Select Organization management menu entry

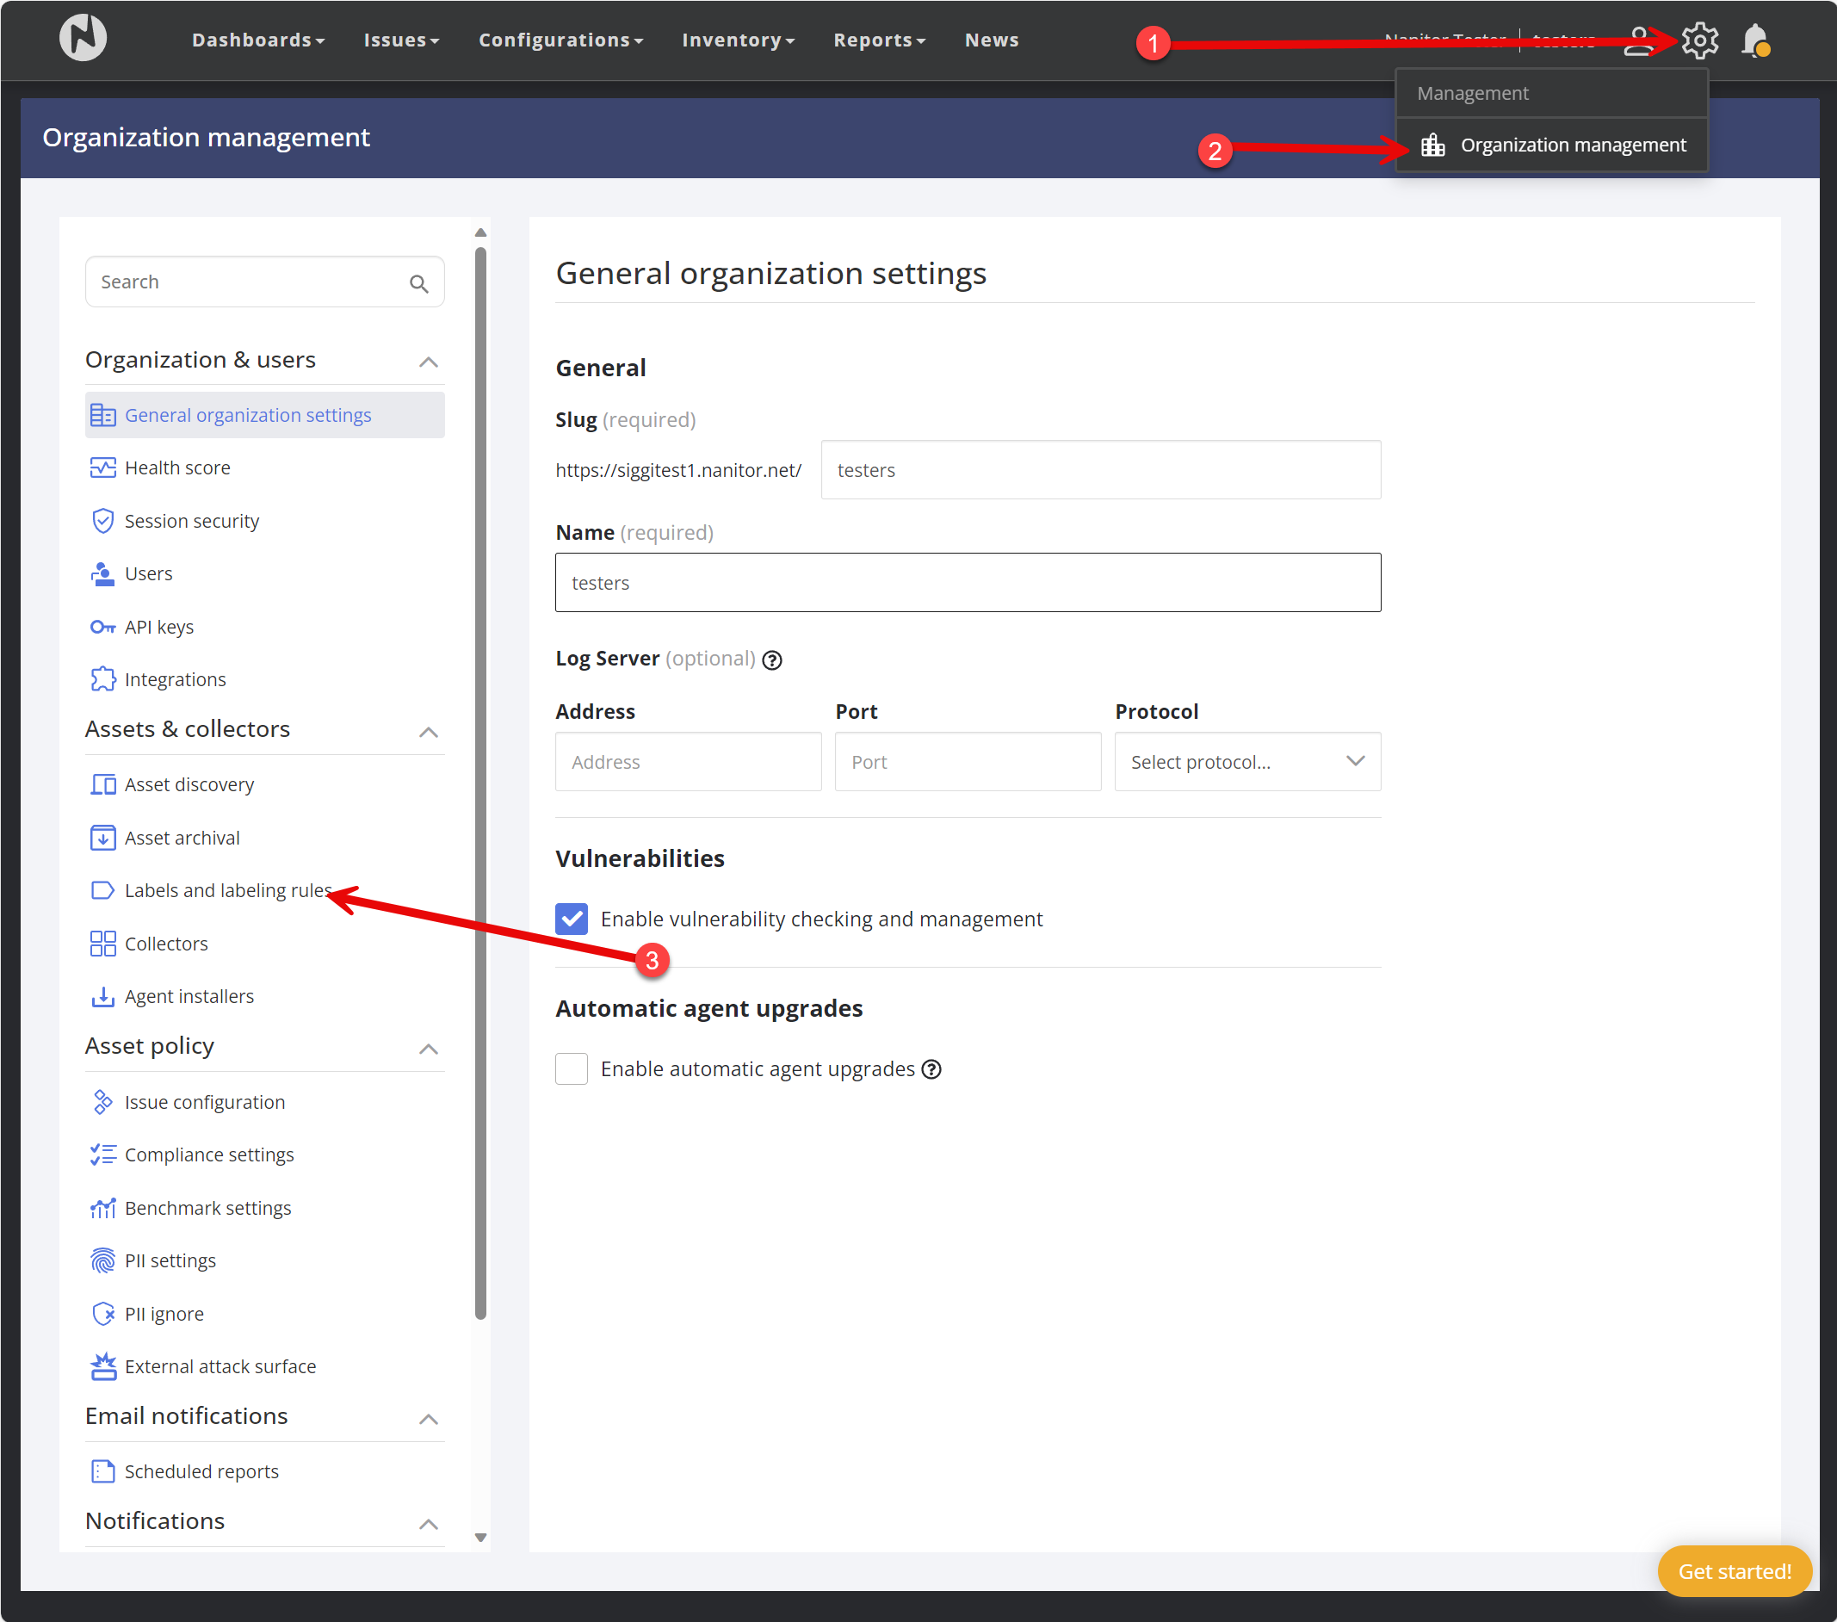[1572, 145]
